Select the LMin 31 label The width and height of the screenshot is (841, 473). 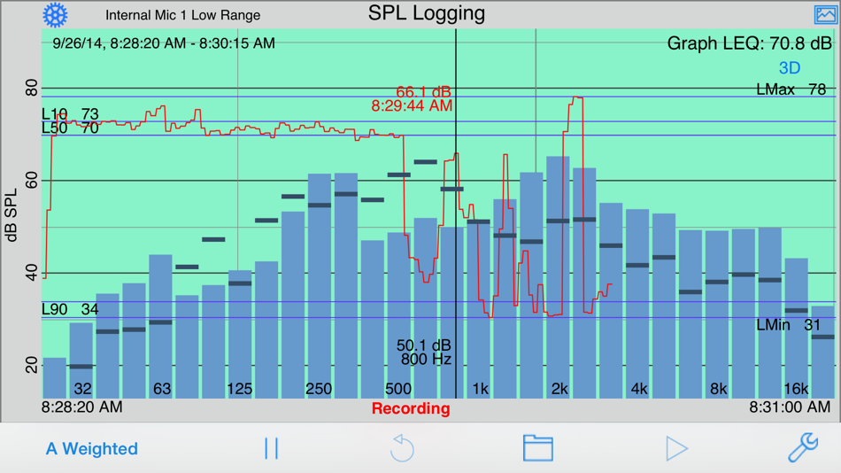pos(789,325)
